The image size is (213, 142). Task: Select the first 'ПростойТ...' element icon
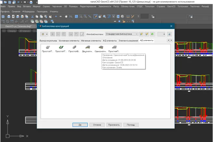coord(48,48)
